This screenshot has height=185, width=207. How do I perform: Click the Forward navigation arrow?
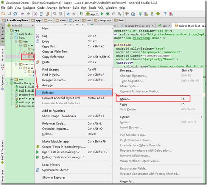click(x=74, y=14)
